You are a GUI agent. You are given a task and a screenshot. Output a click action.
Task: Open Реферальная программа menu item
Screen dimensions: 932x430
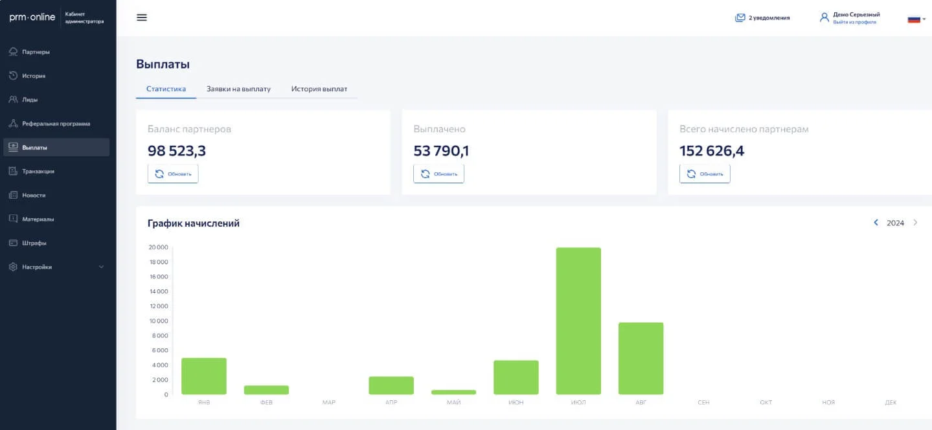pos(56,124)
